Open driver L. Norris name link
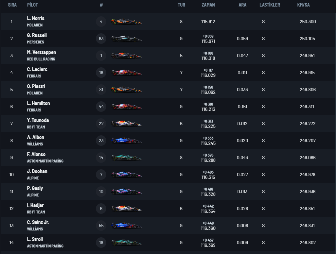 [x=36, y=18]
